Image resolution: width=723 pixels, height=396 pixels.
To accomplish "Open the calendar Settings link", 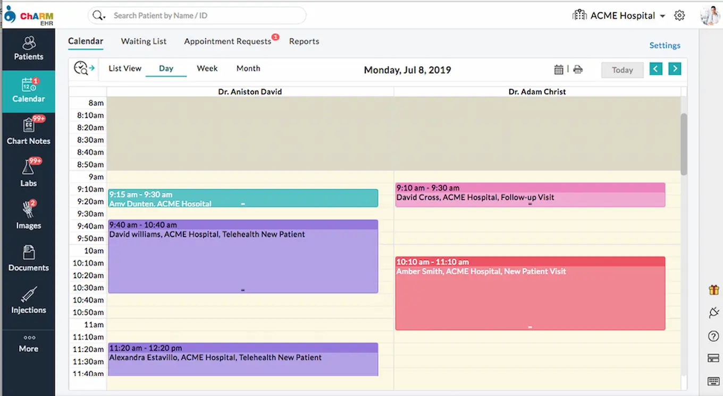I will click(x=665, y=46).
